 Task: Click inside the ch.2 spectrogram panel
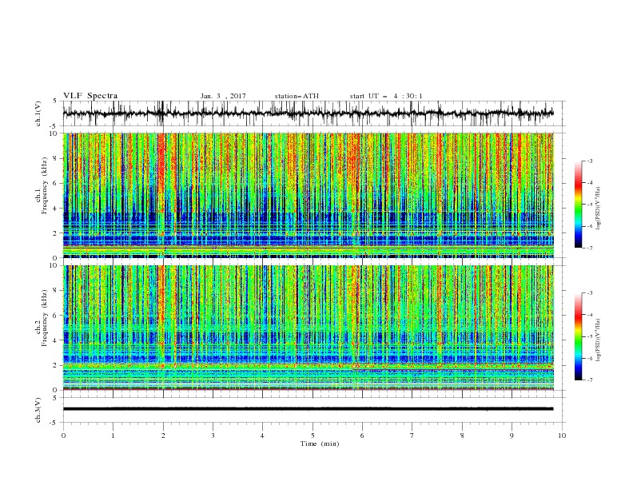click(309, 328)
